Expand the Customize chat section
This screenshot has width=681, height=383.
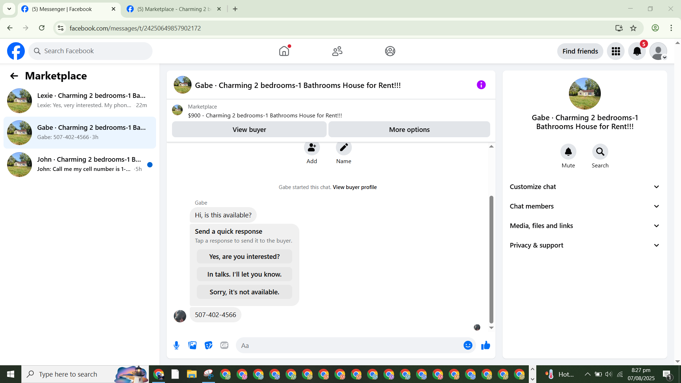click(585, 187)
